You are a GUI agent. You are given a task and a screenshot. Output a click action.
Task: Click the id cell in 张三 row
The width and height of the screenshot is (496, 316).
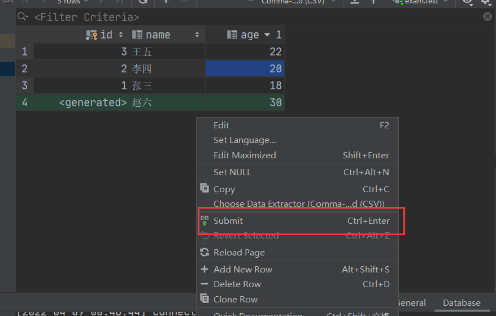pyautogui.click(x=81, y=85)
